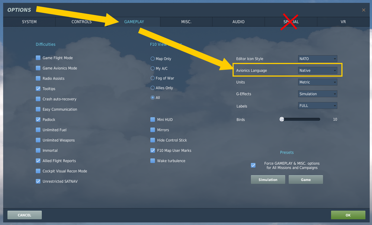Click the Presets section heading
Viewport: 372px width, 225px height.
[x=286, y=152]
